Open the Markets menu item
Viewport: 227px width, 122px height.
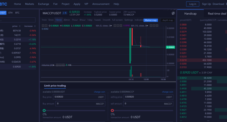pos(29,4)
